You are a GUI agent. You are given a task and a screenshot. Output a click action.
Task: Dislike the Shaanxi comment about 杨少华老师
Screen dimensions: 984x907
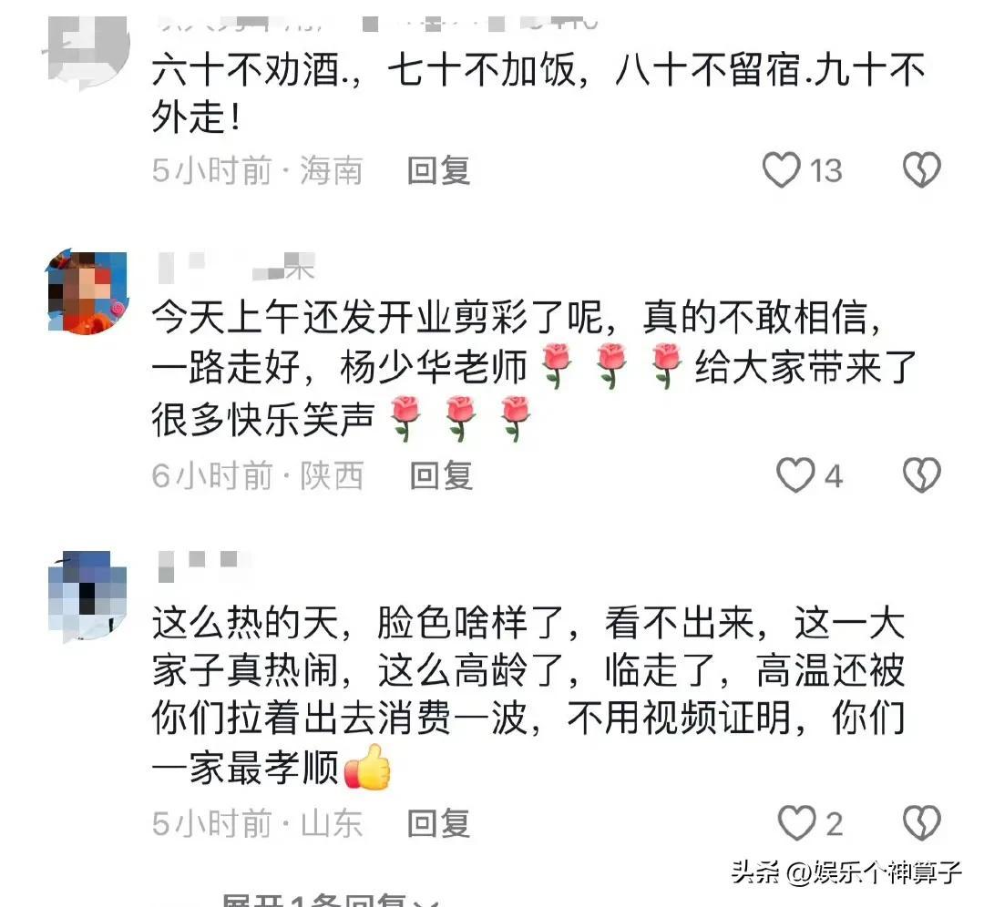[x=921, y=475]
